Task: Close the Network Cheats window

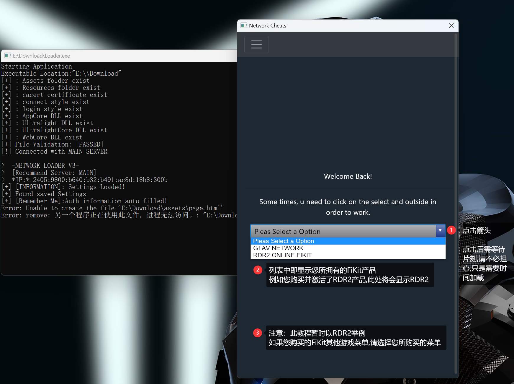Action: pos(451,26)
